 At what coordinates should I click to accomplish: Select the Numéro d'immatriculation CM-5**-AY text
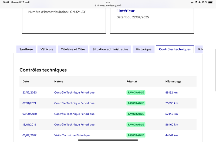click(x=57, y=12)
